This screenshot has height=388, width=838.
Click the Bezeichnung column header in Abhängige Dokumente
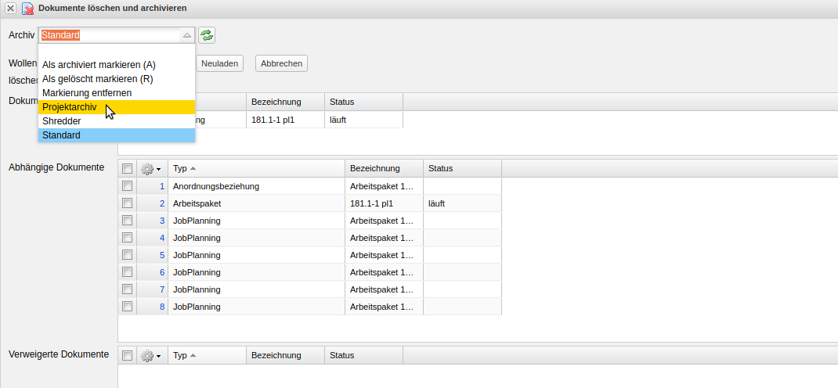(x=375, y=168)
